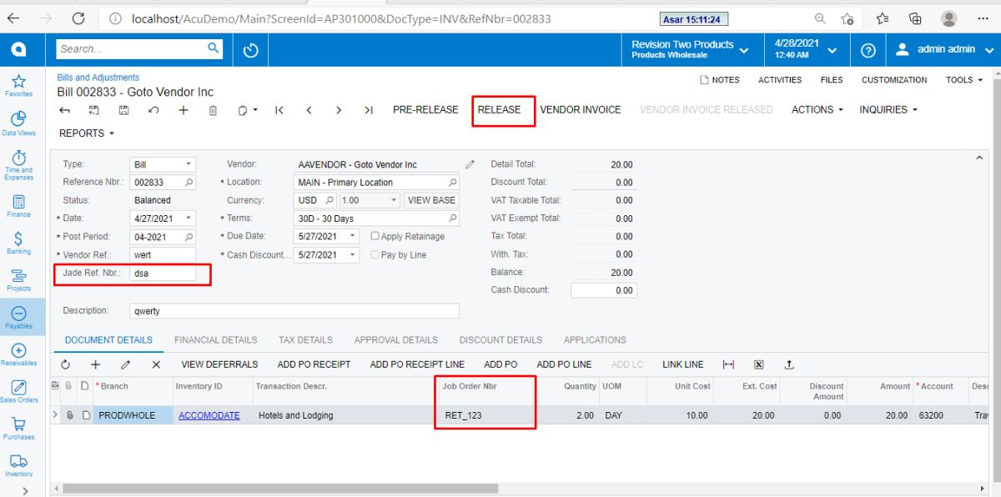The height and width of the screenshot is (497, 1001).
Task: Switch to Financial Details tab
Action: pyautogui.click(x=215, y=340)
